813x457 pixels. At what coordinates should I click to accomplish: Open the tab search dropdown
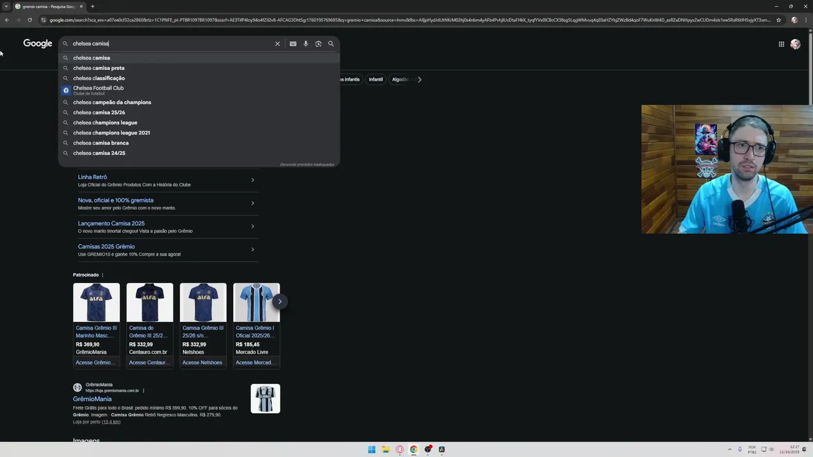pos(6,6)
